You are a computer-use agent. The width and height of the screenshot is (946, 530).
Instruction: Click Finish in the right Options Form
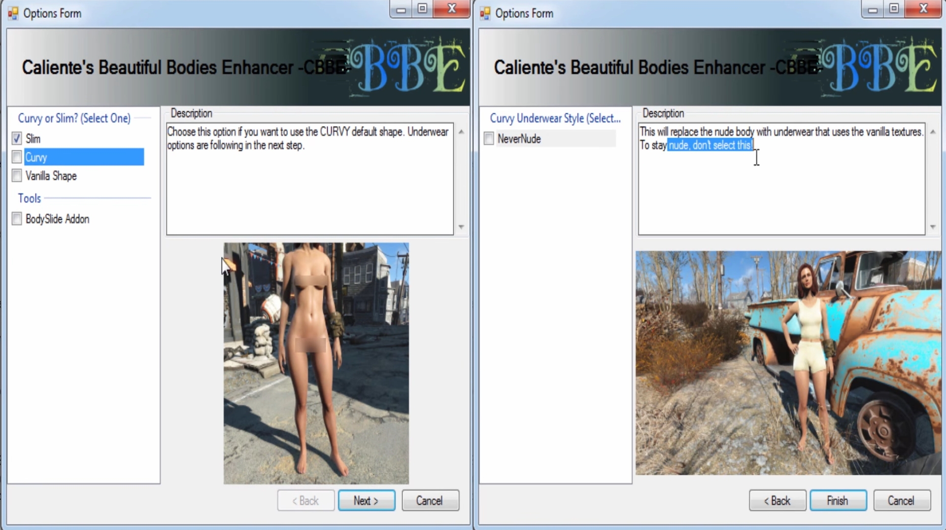click(838, 500)
